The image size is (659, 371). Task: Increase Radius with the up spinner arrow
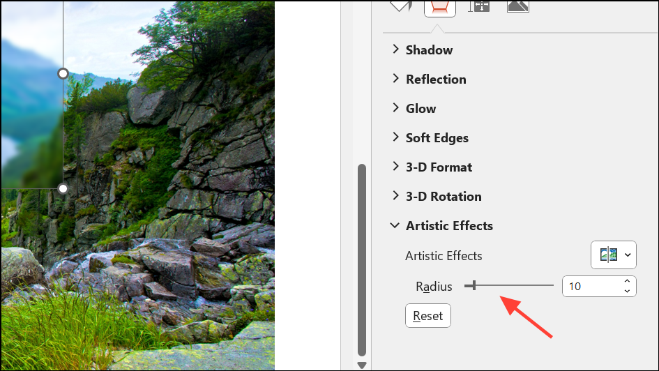[x=627, y=281]
